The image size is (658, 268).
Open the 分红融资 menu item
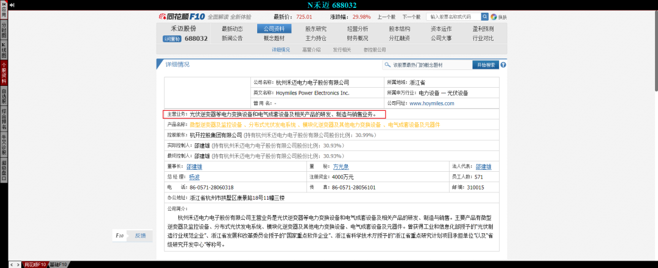pos(400,38)
